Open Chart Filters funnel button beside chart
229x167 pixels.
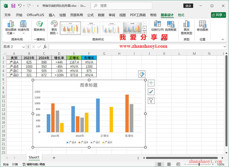pos(151,100)
